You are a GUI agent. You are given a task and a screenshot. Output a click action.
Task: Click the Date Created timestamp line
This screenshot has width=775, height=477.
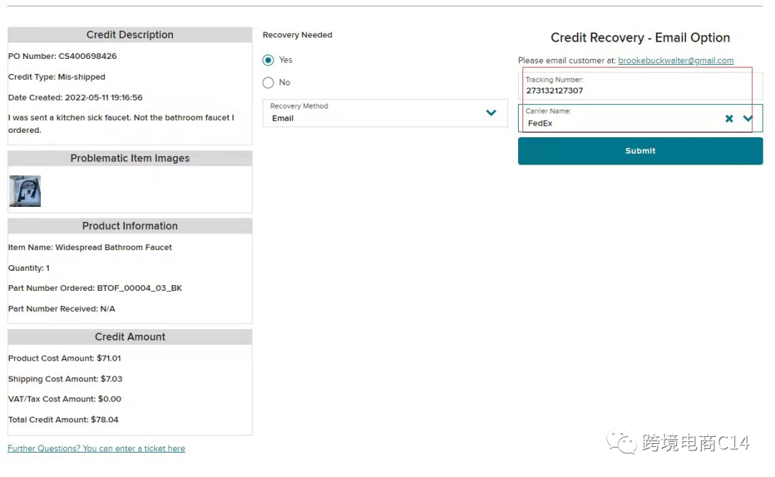coord(75,97)
